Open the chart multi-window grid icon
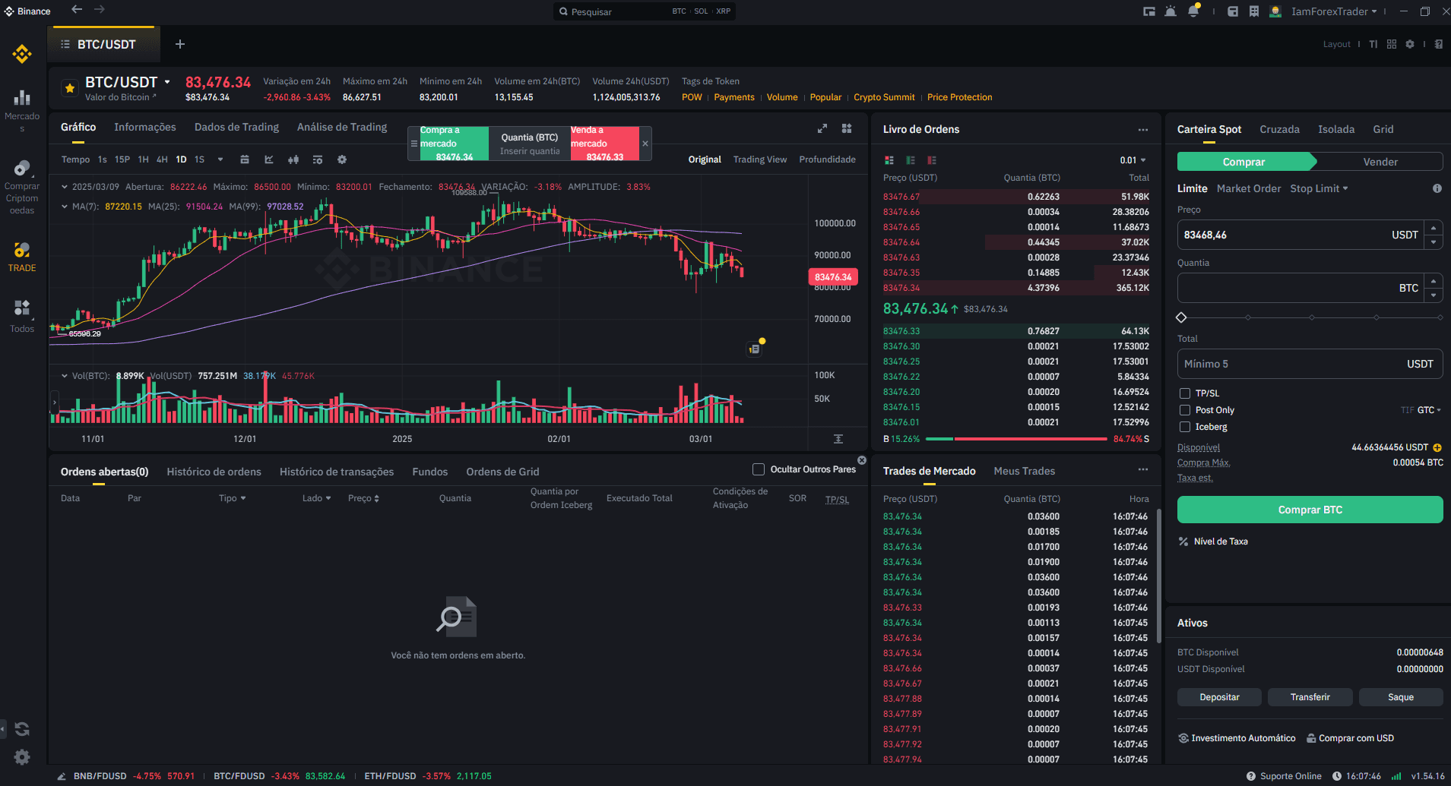1451x786 pixels. [847, 128]
